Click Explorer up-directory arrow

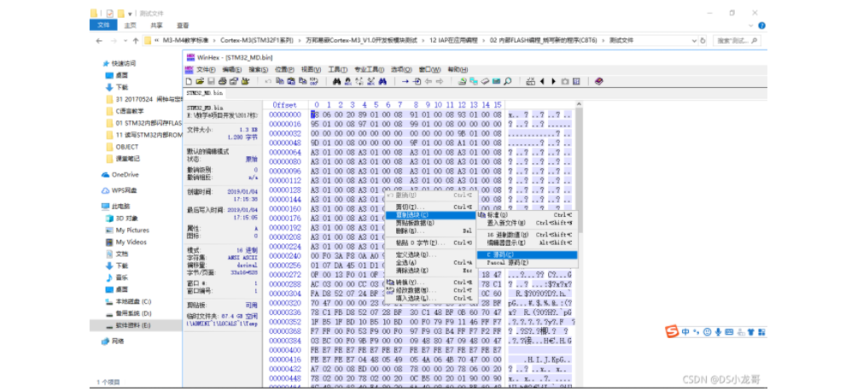coord(135,40)
